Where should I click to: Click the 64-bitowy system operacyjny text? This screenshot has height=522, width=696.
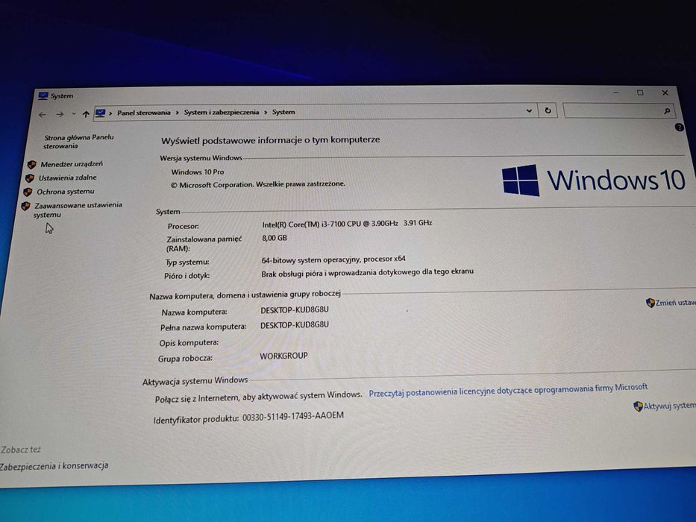[x=333, y=260]
